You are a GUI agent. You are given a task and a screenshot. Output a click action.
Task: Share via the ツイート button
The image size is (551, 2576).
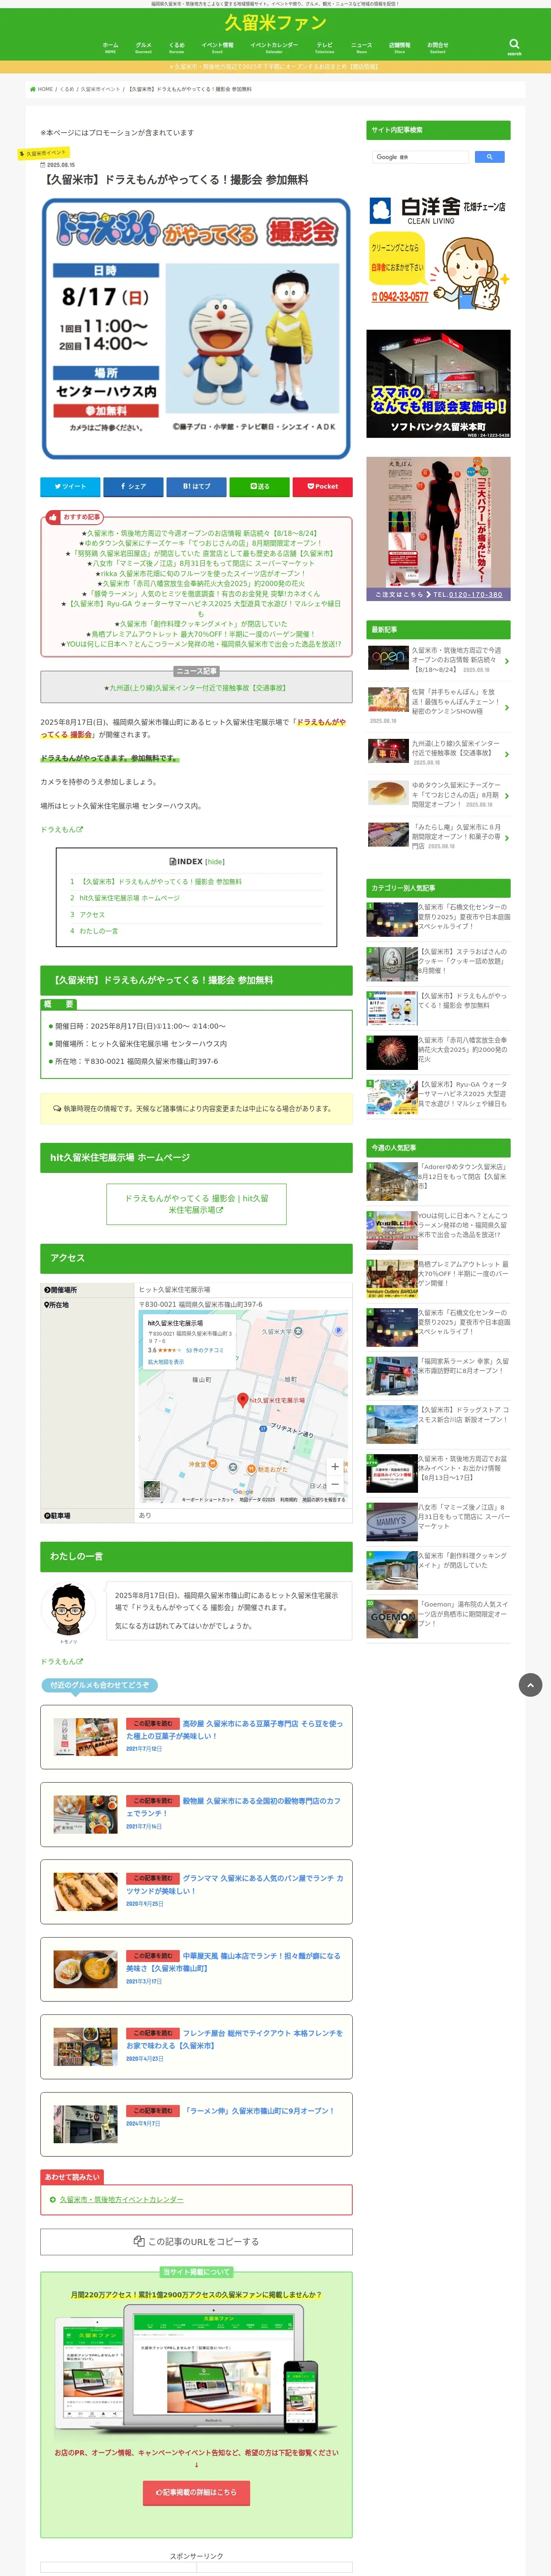pyautogui.click(x=70, y=486)
